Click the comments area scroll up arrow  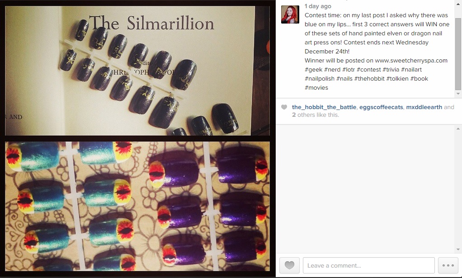[458, 129]
